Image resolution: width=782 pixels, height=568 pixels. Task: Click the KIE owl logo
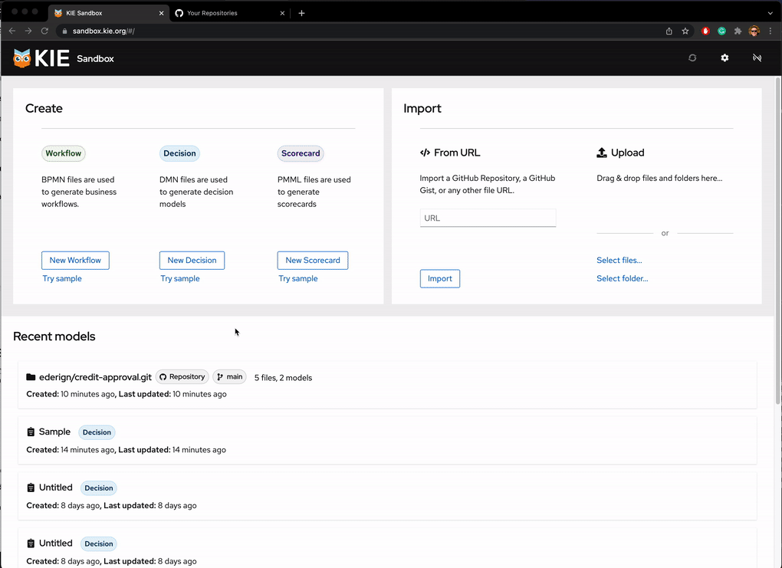coord(22,58)
